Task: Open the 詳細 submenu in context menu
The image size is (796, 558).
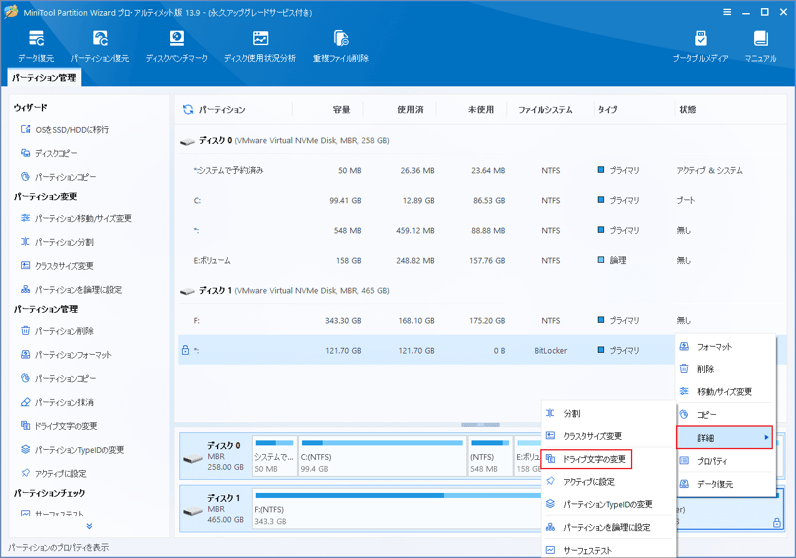Action: (724, 437)
